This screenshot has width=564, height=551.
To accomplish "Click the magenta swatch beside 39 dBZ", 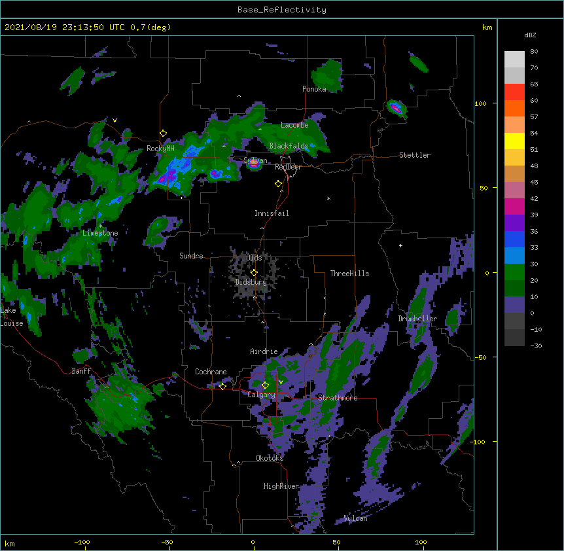I will pos(514,206).
